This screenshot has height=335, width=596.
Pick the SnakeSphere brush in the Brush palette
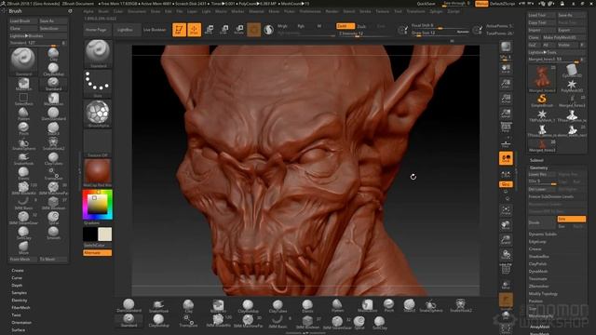[23, 143]
